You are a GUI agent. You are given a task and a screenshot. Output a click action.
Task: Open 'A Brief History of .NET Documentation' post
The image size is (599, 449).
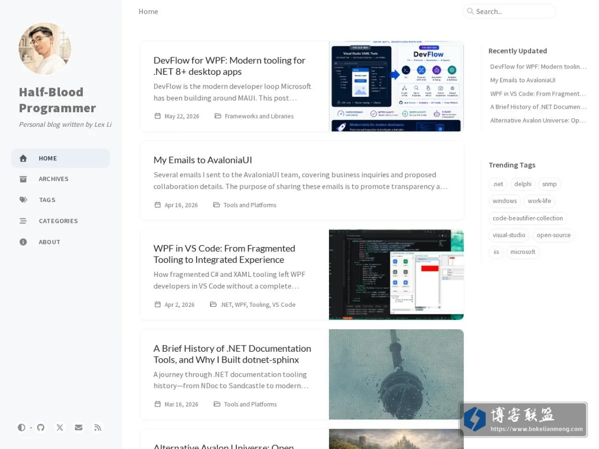[x=232, y=354]
